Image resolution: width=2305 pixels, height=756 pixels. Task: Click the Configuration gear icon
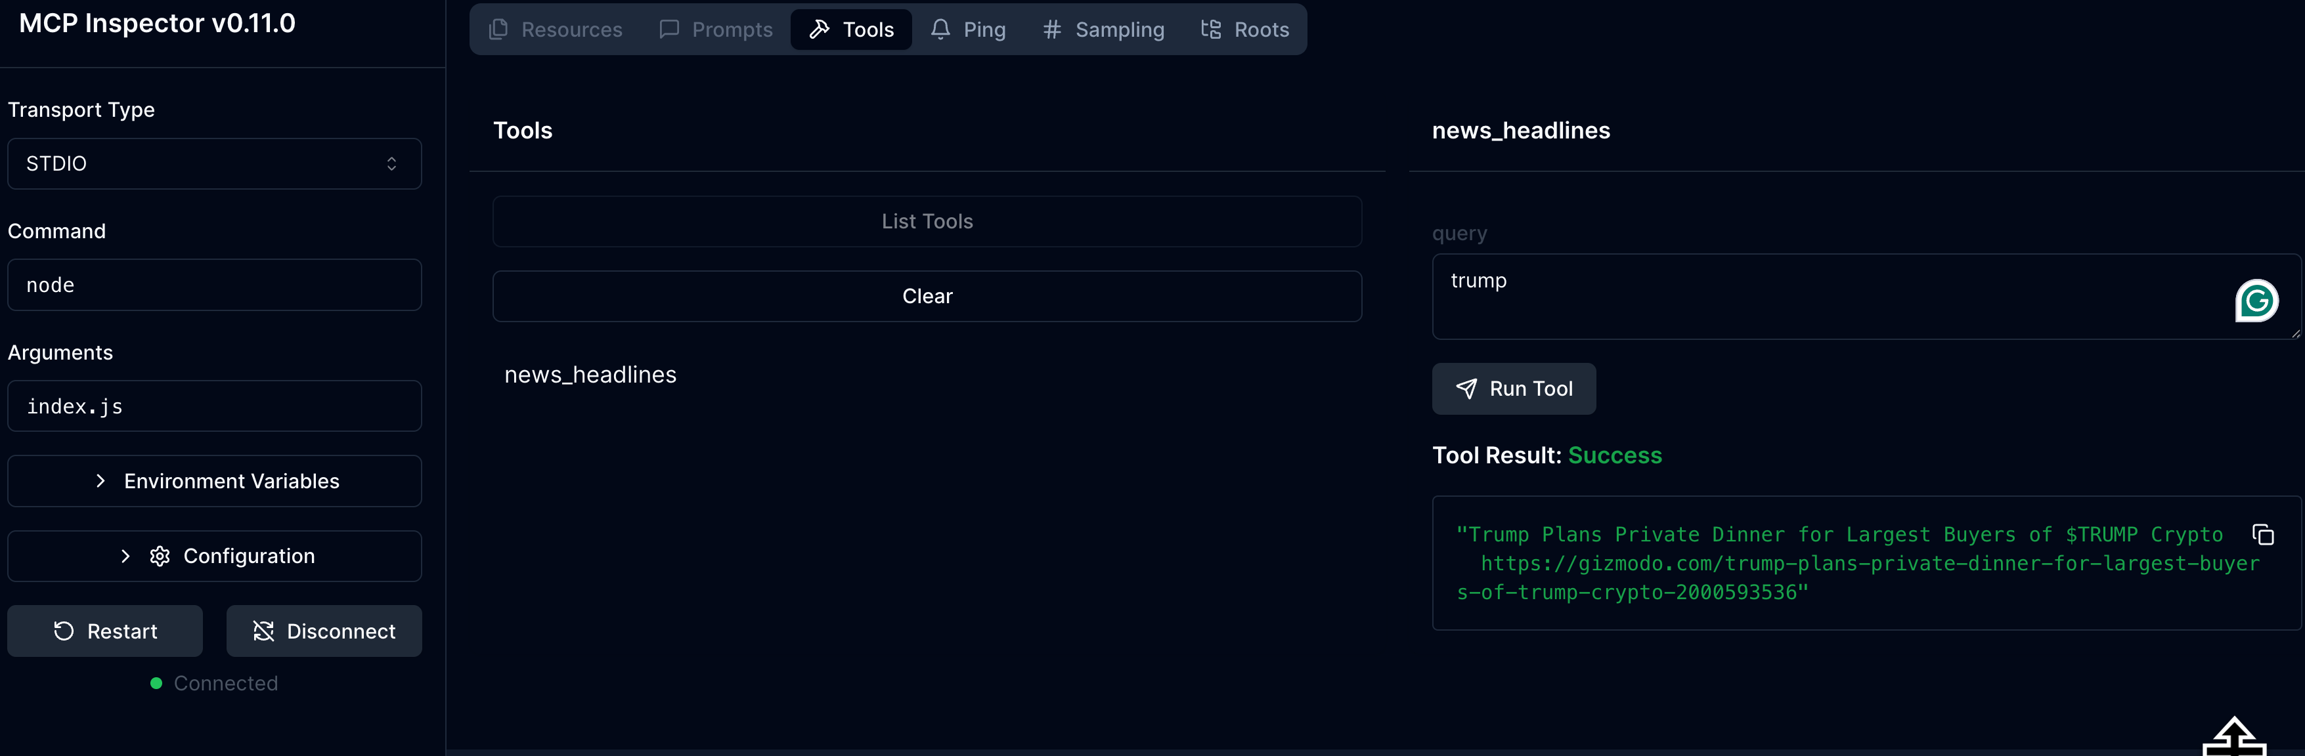pos(160,556)
